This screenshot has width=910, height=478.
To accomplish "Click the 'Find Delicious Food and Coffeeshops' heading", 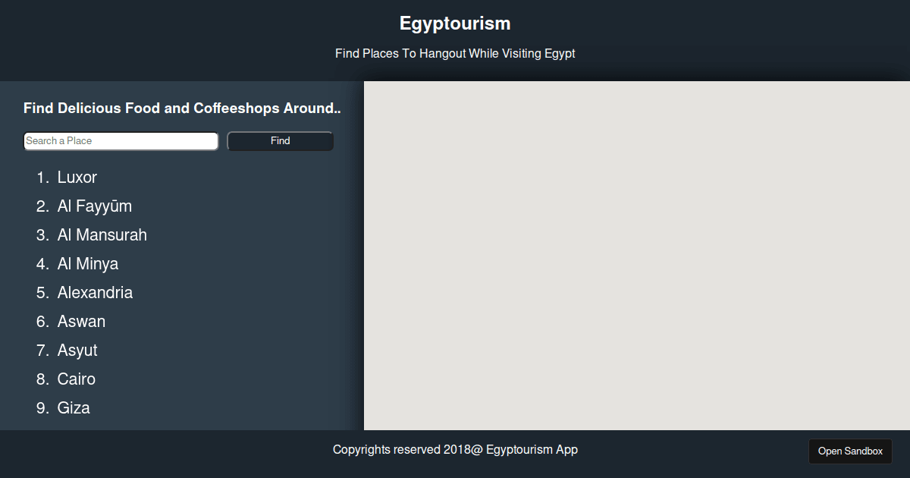I will click(182, 108).
